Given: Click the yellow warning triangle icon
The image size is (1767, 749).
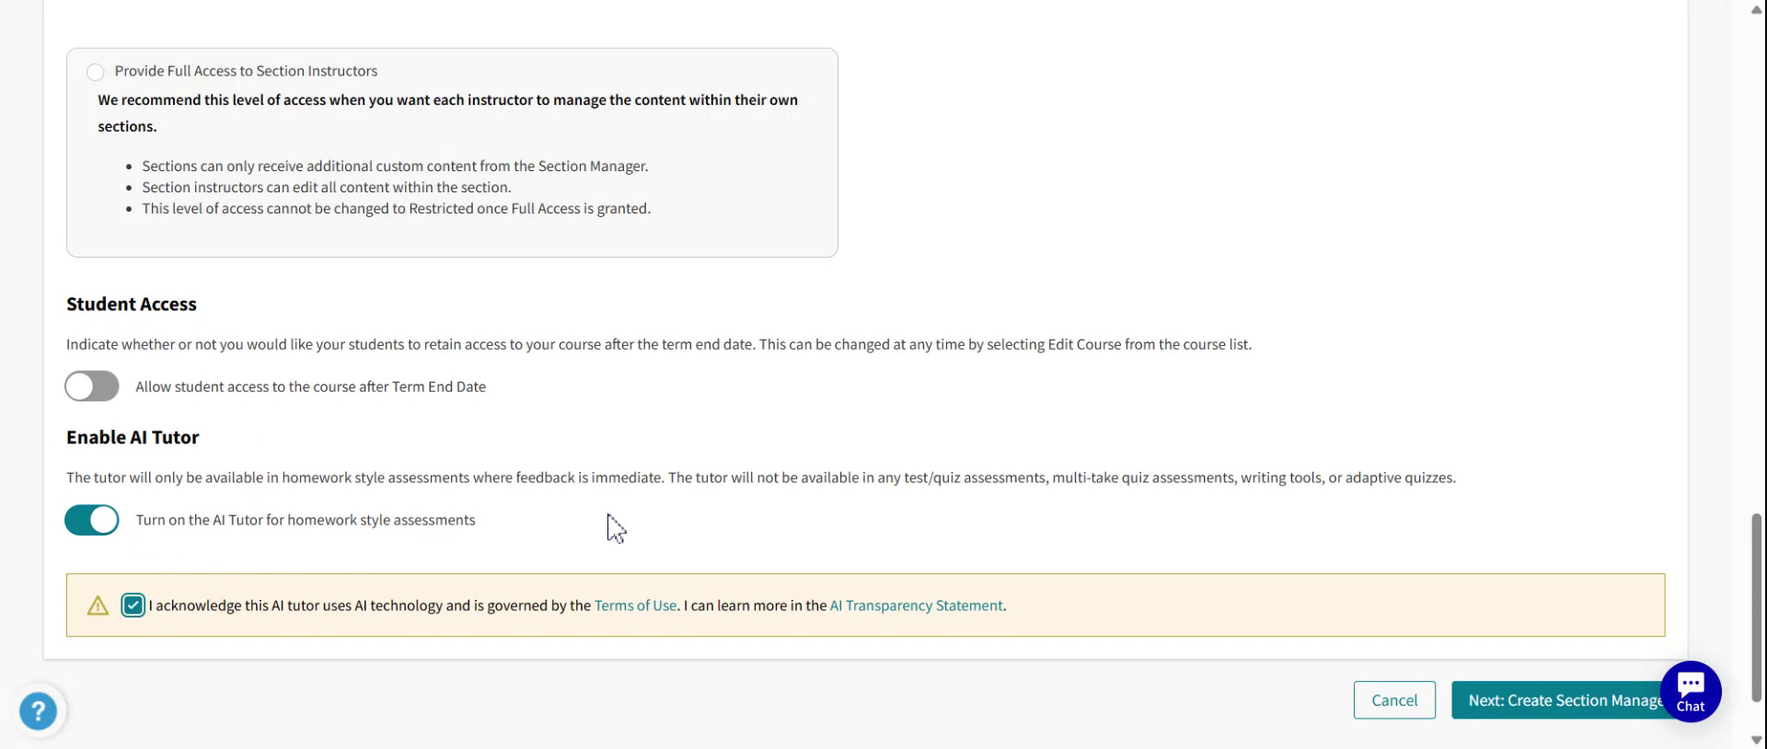Looking at the screenshot, I should pos(98,605).
